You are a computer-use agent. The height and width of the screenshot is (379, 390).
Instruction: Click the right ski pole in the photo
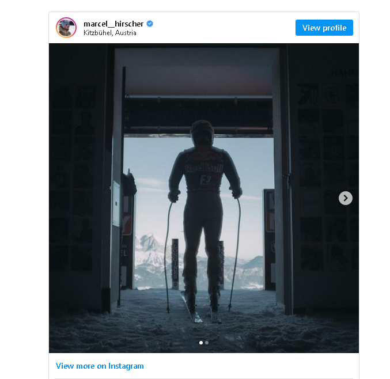235,253
